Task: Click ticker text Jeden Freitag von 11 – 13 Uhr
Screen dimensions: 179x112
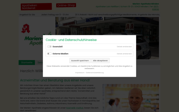Action: pyautogui.click(x=55, y=15)
